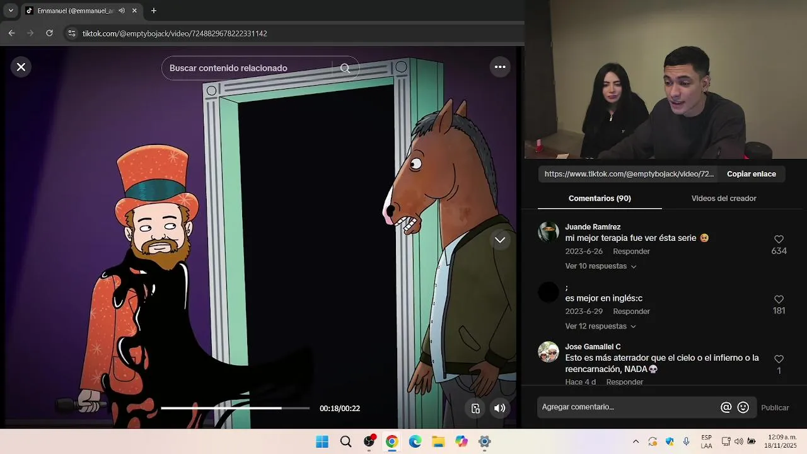Click Responder under the 2023-6-29 comment
The width and height of the screenshot is (807, 454).
[631, 311]
